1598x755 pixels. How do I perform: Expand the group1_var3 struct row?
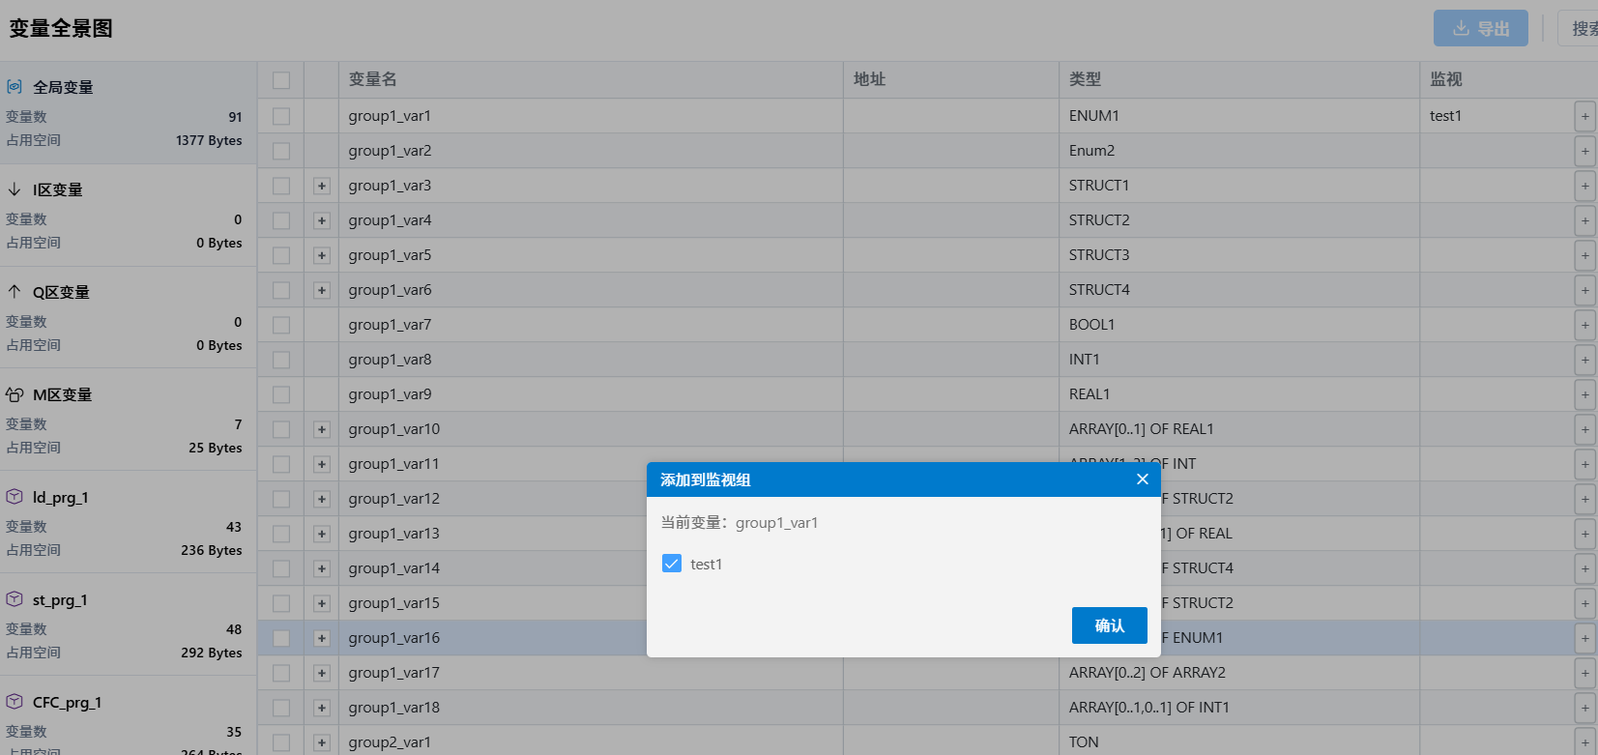(322, 186)
